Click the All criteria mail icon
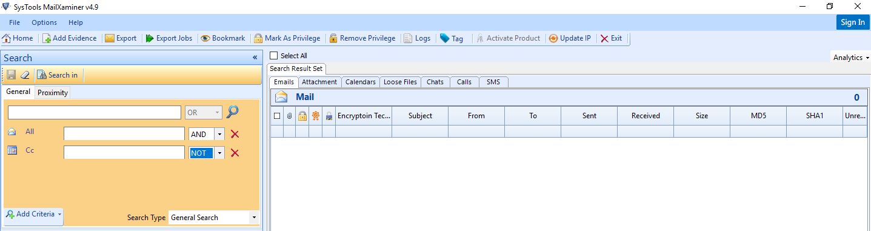The height and width of the screenshot is (231, 871). [x=12, y=132]
